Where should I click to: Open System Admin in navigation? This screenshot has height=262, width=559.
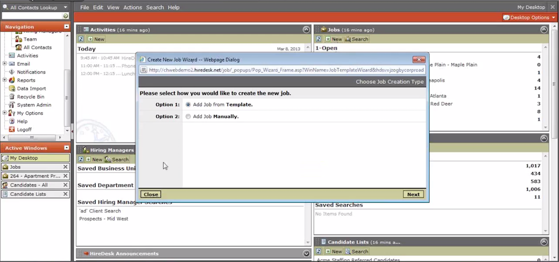point(34,105)
